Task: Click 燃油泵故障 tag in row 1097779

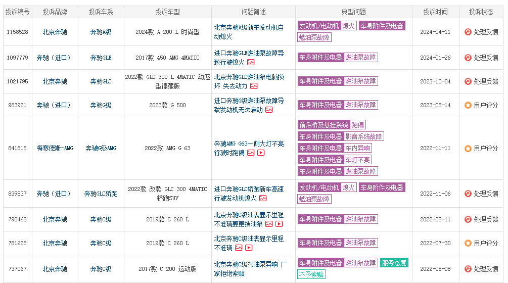Action: coord(360,57)
